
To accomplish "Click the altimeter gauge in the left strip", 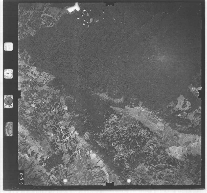I will (8, 129).
